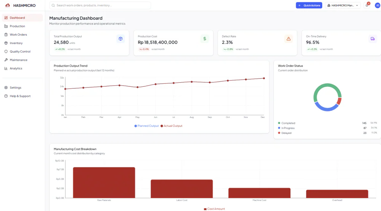Toggle the Cost Amount legend entry
Image resolution: width=381 pixels, height=211 pixels.
pos(214,209)
